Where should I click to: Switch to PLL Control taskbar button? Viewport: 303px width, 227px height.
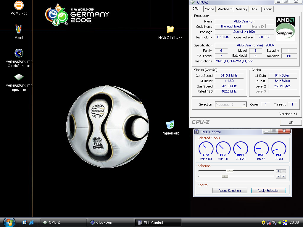(158, 223)
